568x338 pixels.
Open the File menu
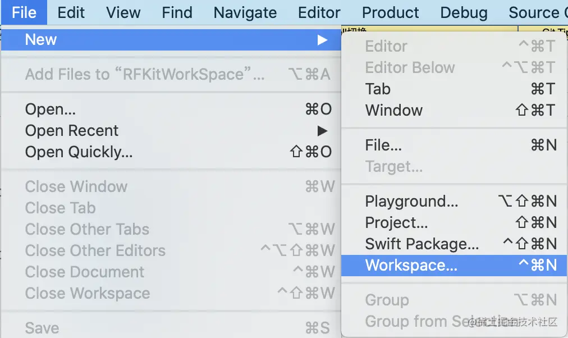pos(24,12)
